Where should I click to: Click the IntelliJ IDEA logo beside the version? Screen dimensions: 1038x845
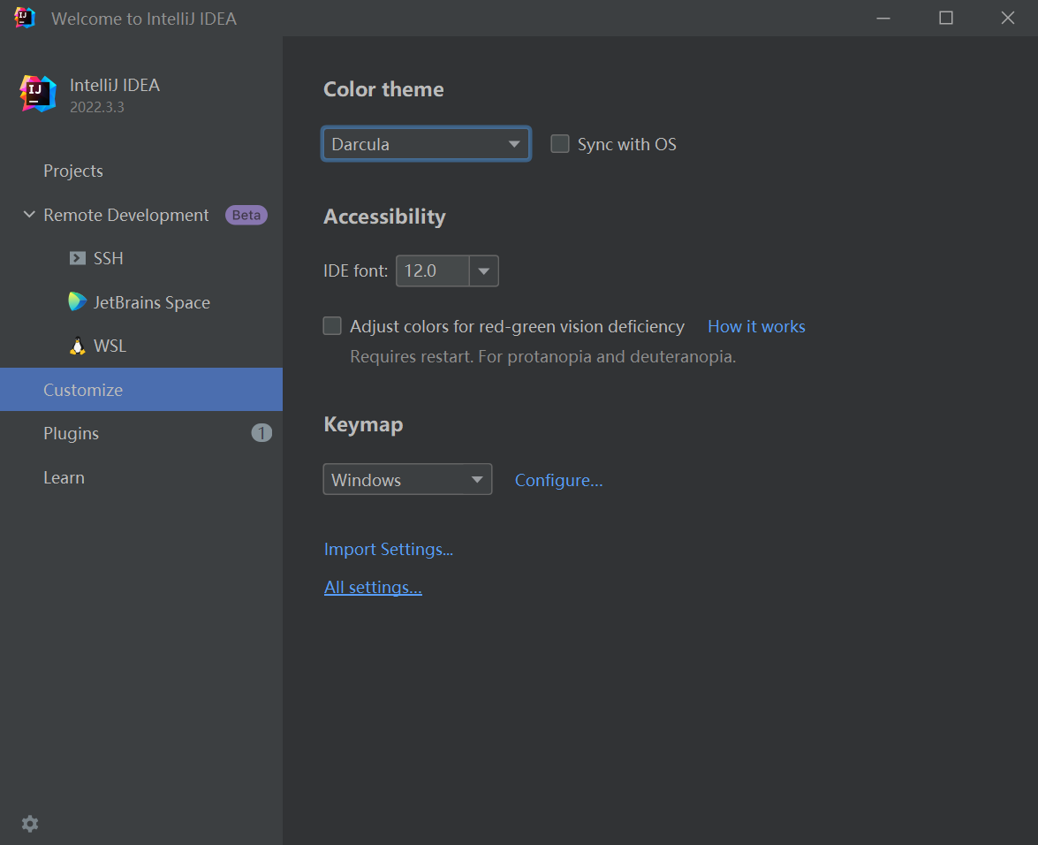coord(38,94)
